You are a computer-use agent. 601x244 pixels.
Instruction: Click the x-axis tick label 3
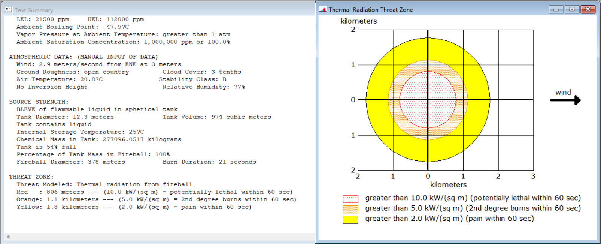[x=533, y=176]
